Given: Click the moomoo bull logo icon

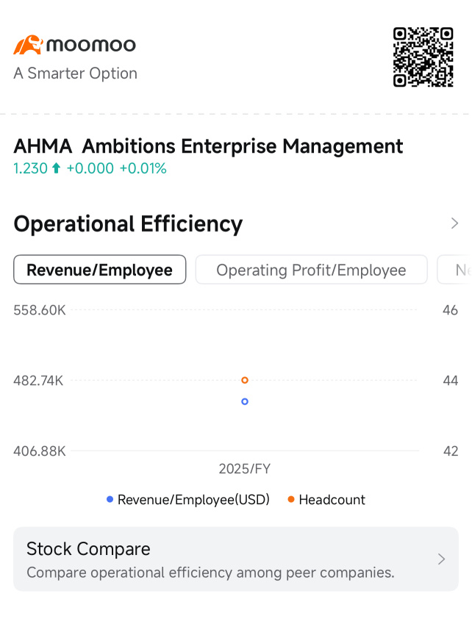Looking at the screenshot, I should (28, 45).
